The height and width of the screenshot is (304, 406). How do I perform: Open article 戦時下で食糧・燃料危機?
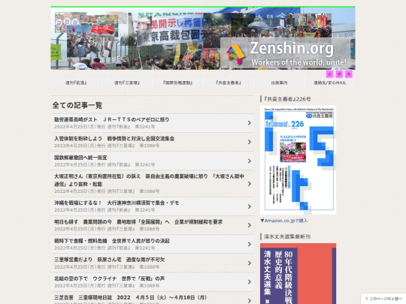click(x=152, y=244)
